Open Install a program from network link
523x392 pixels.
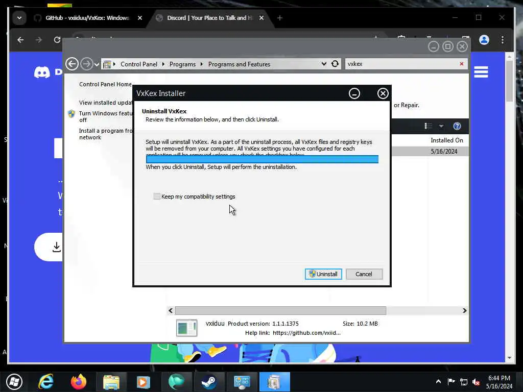[x=106, y=134]
